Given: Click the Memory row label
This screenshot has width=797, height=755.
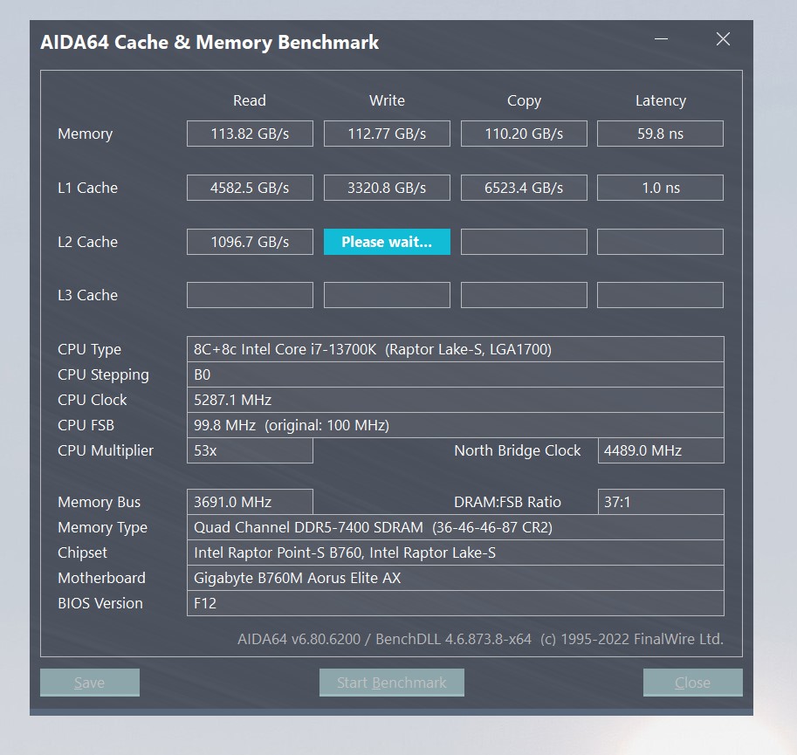Looking at the screenshot, I should 86,134.
